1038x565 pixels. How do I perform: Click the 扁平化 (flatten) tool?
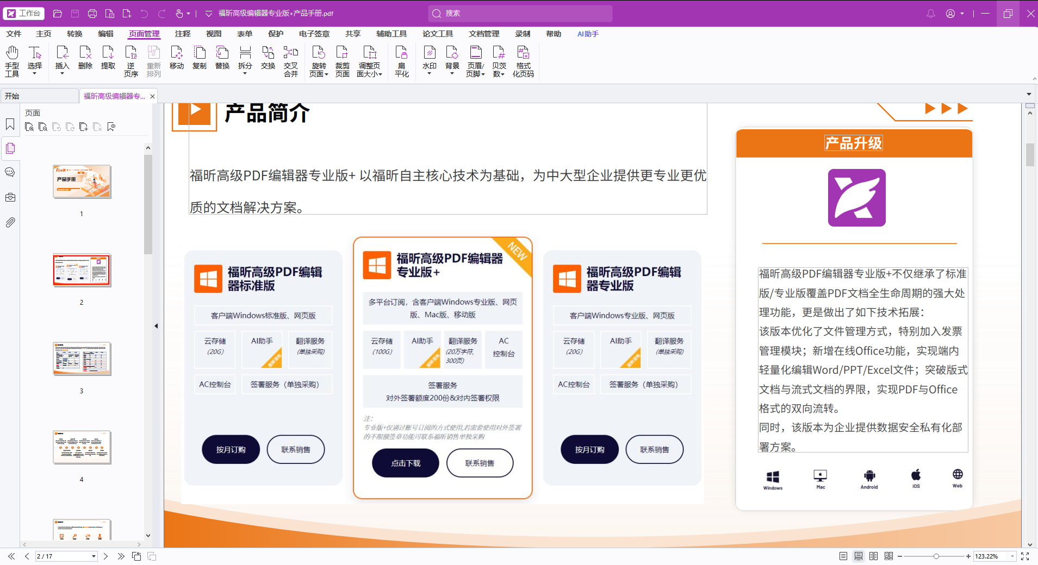[x=402, y=61]
